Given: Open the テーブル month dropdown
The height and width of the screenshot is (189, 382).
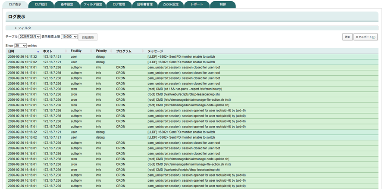Looking at the screenshot, I should pos(29,37).
